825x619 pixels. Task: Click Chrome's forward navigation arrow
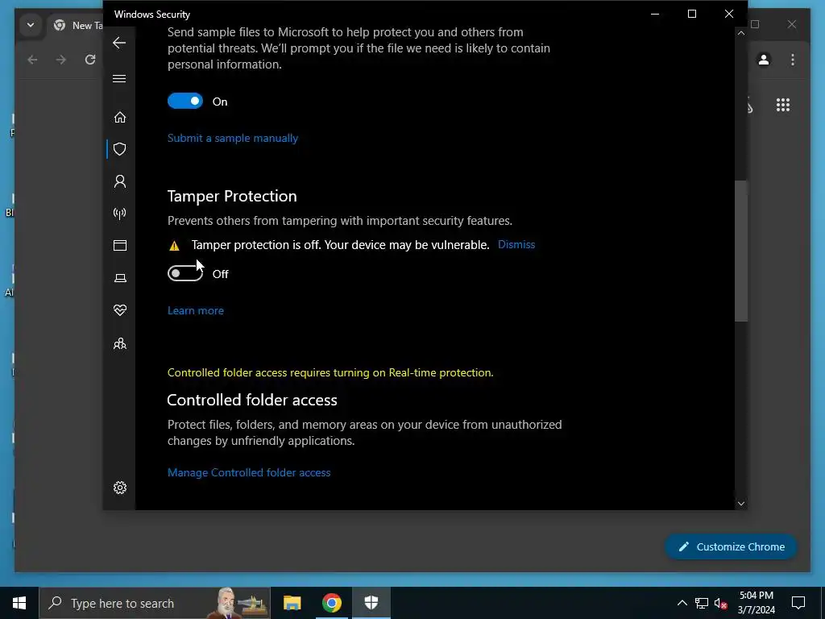(x=61, y=60)
